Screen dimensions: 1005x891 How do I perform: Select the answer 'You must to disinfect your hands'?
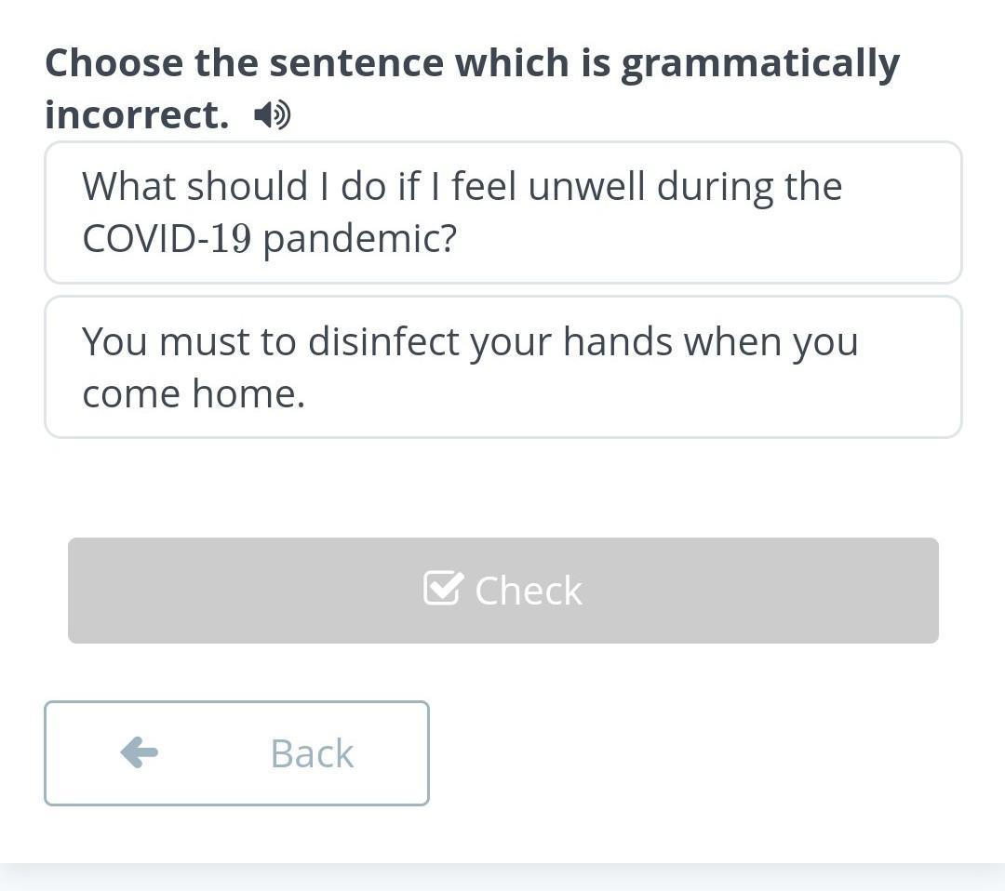[x=502, y=366]
